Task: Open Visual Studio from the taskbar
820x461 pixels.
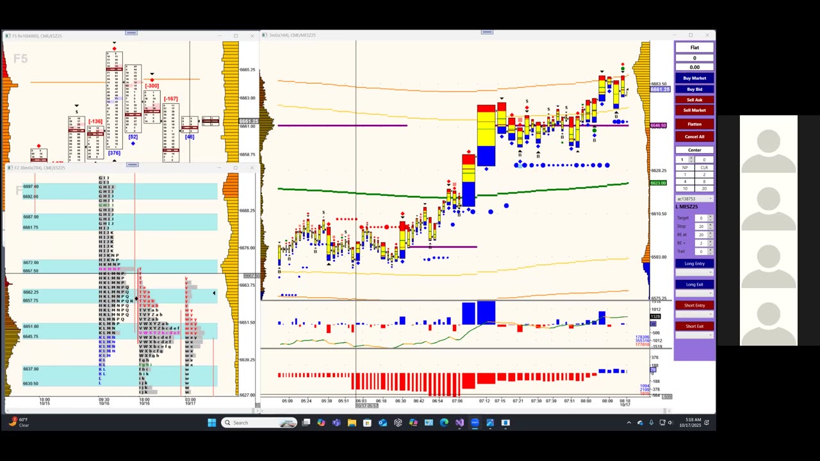Action: 459,423
